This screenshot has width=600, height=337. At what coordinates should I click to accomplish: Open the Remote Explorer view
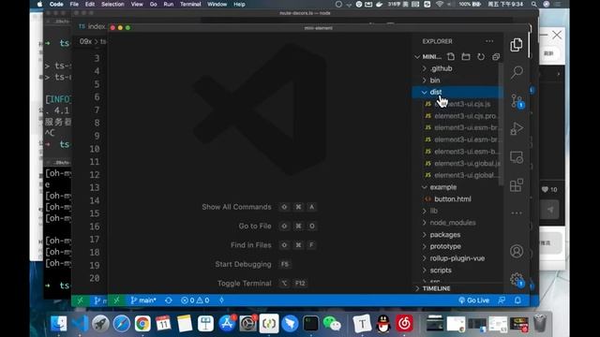517,157
